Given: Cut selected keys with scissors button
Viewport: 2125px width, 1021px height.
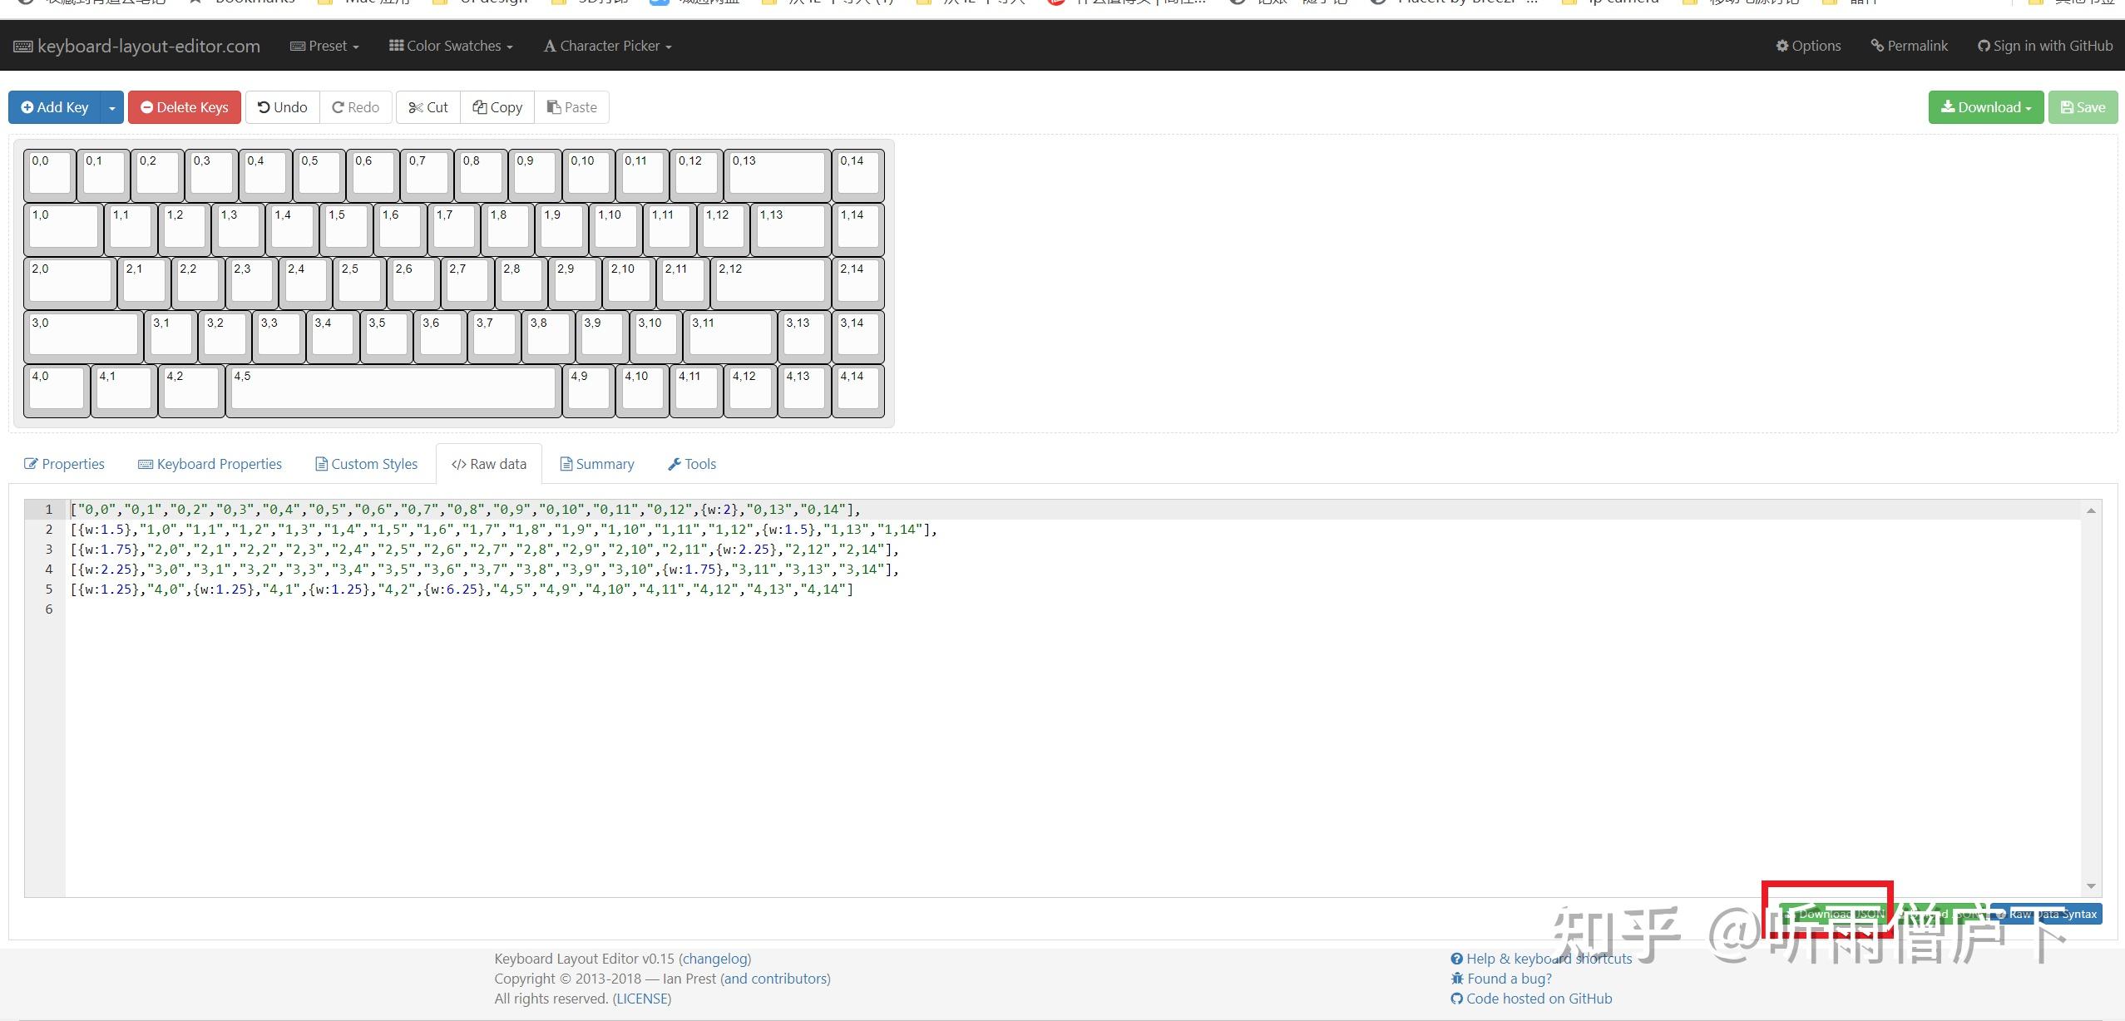Looking at the screenshot, I should pos(427,107).
